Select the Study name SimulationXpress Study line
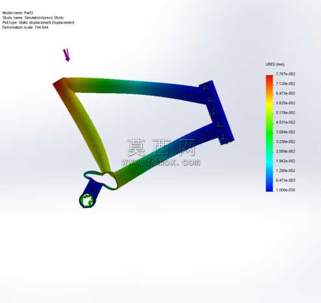 pos(33,18)
